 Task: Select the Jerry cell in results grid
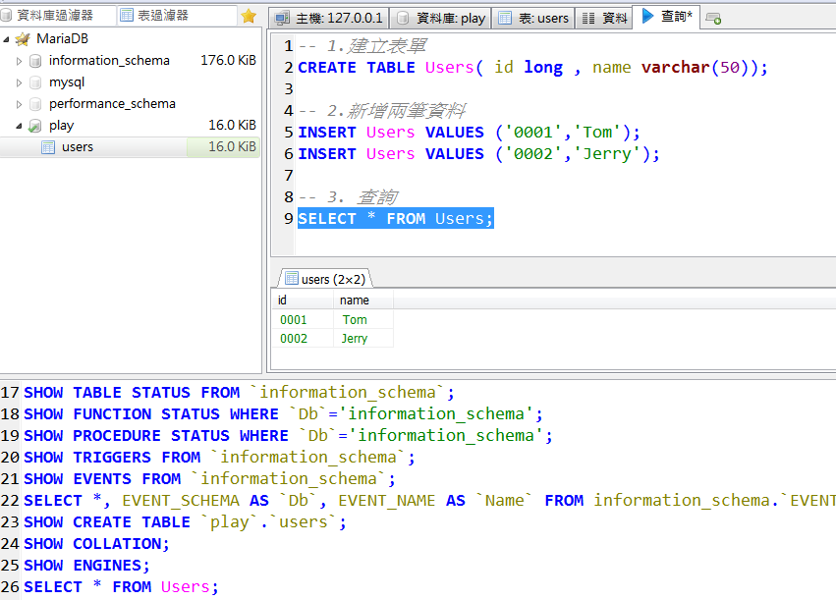[x=355, y=339]
